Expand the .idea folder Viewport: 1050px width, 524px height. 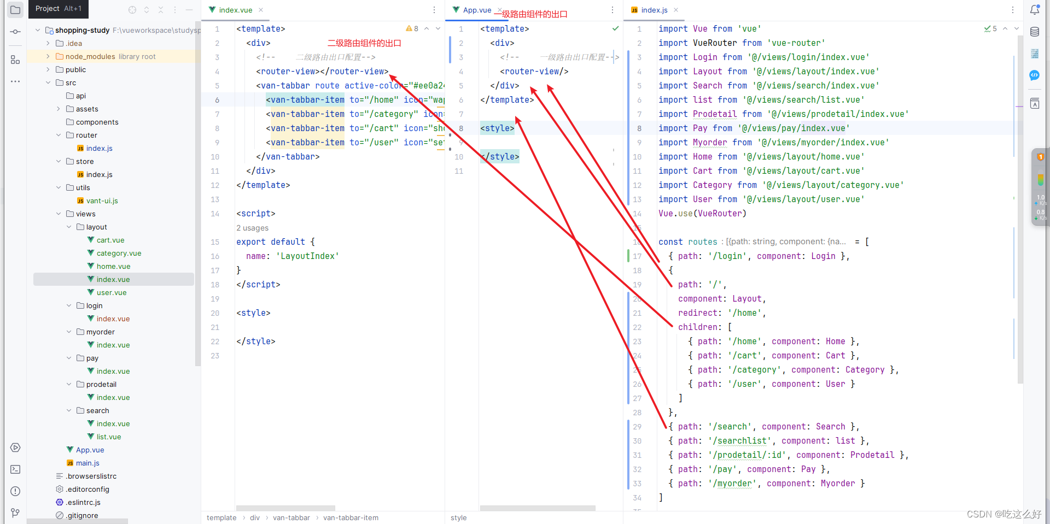[48, 43]
